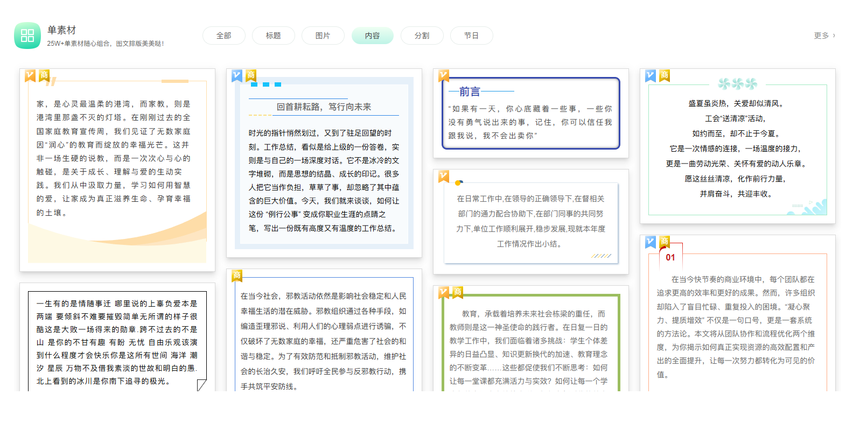Open the 一生有的是情随事迁 black-bordered template
846x423 pixels.
117,337
